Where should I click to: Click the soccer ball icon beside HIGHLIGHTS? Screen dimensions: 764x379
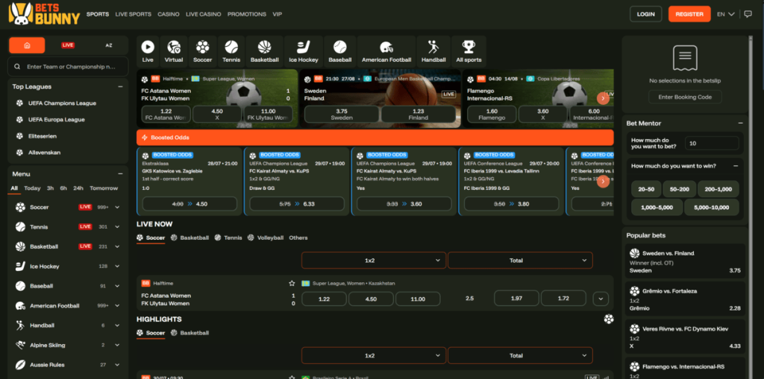(609, 319)
